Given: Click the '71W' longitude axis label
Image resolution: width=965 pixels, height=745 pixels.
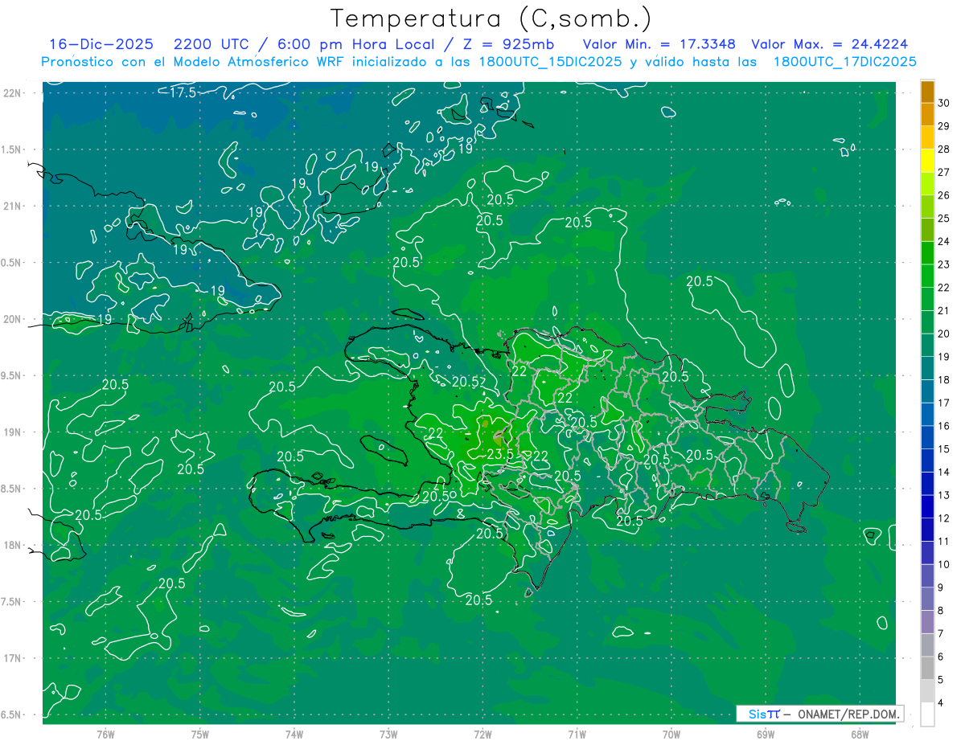Looking at the screenshot, I should [577, 735].
